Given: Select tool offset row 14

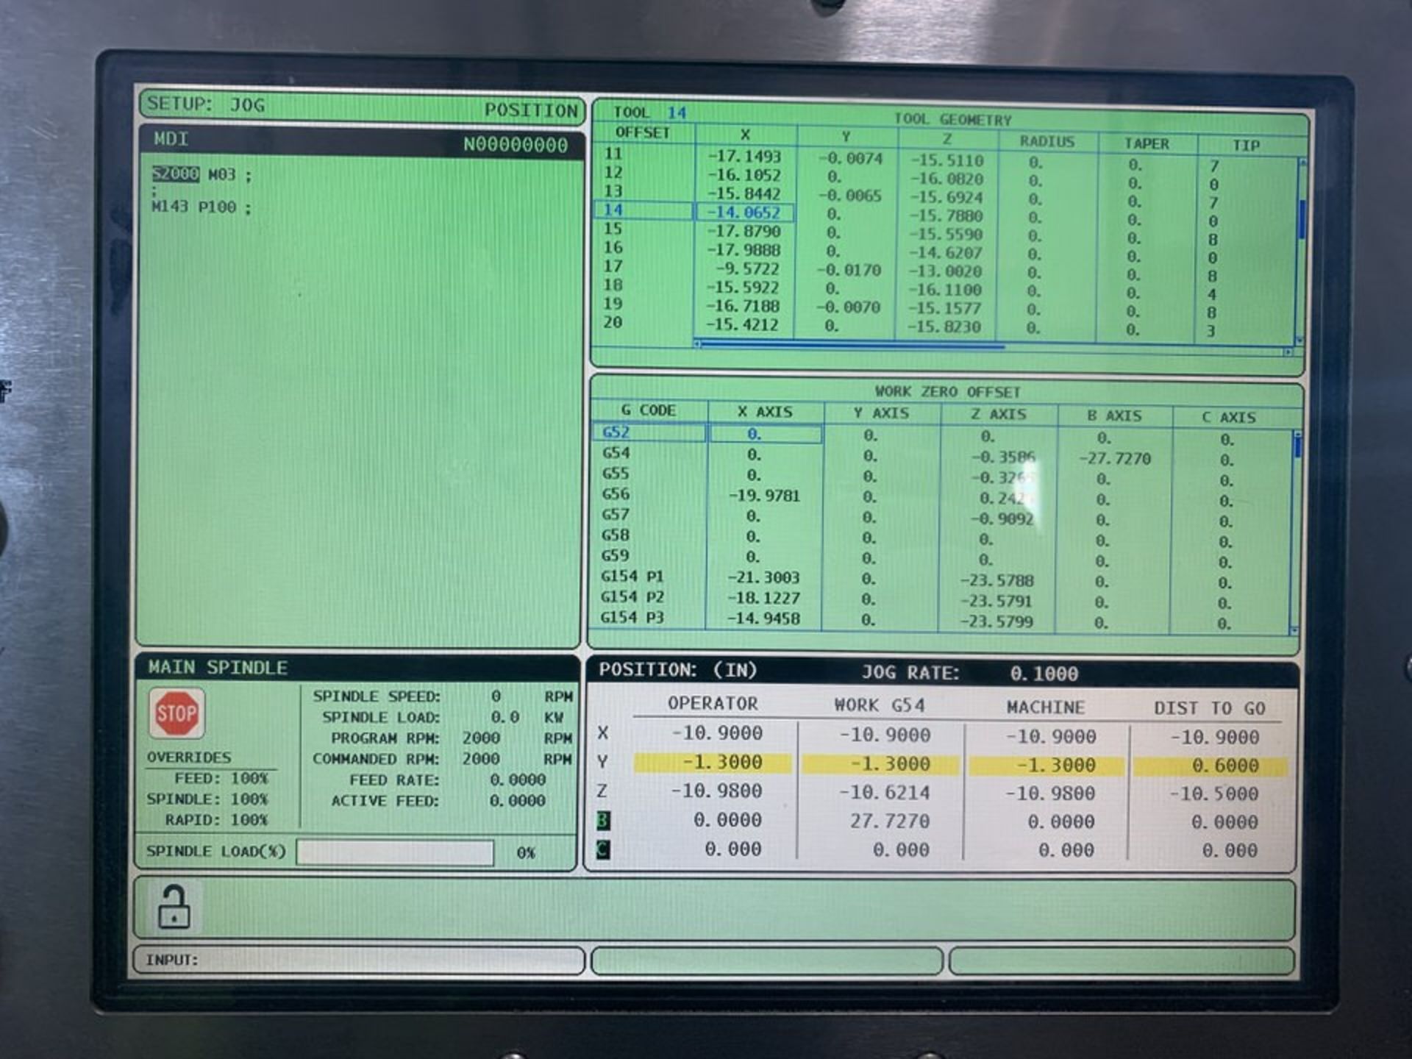Looking at the screenshot, I should click(x=643, y=210).
